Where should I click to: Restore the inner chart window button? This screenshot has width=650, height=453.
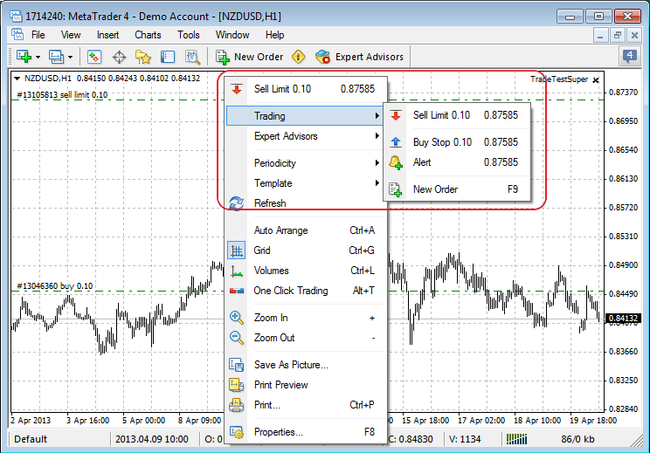point(618,35)
